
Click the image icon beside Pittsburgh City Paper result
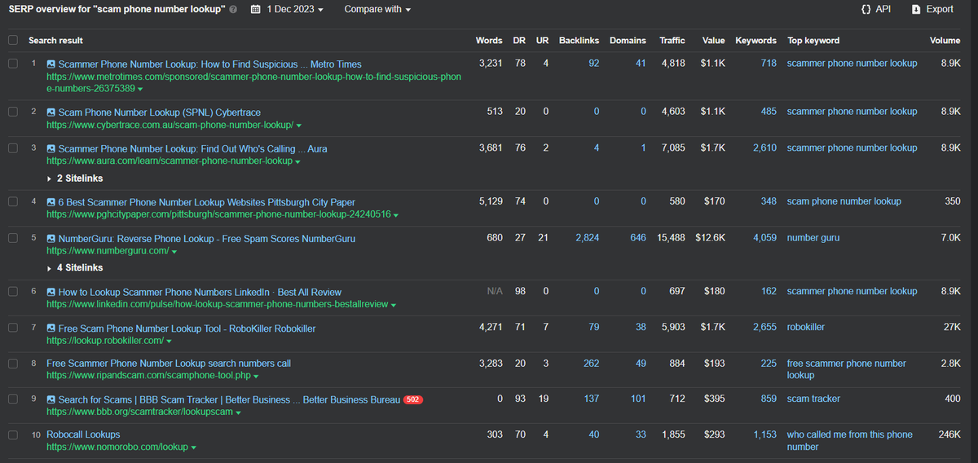pyautogui.click(x=51, y=202)
